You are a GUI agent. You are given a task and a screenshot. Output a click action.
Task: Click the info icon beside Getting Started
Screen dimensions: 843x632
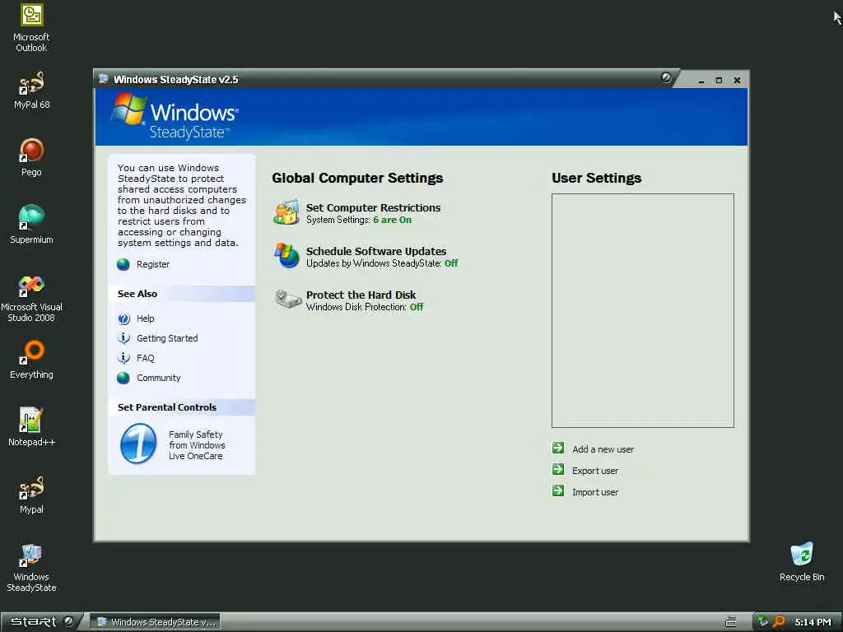coord(123,338)
